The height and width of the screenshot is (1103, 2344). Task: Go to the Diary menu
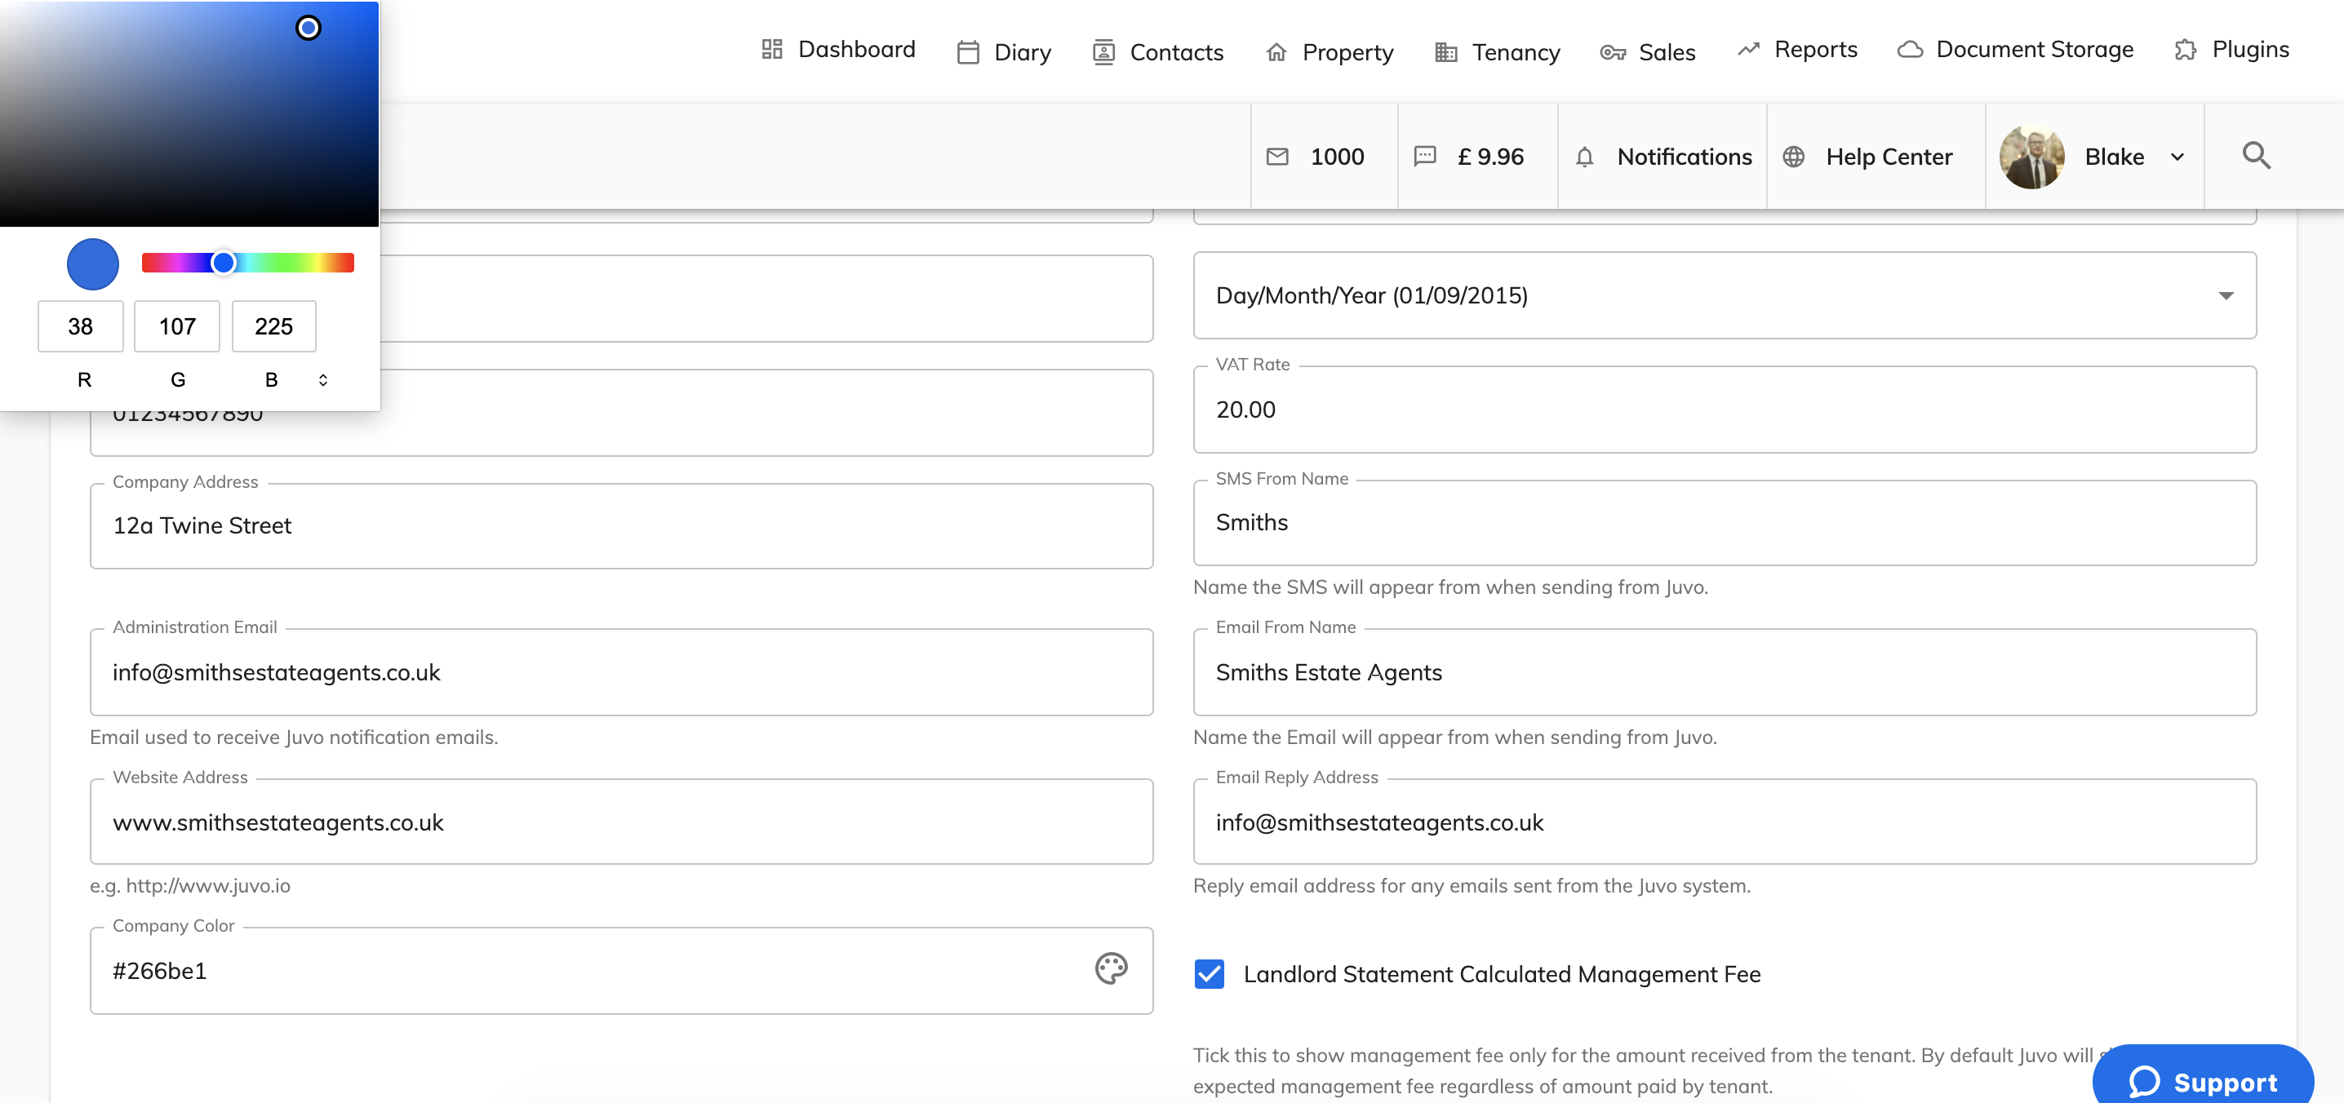point(1004,53)
